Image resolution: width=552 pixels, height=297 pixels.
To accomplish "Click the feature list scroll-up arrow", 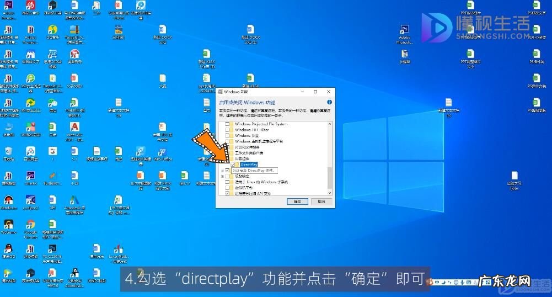I will [x=330, y=124].
